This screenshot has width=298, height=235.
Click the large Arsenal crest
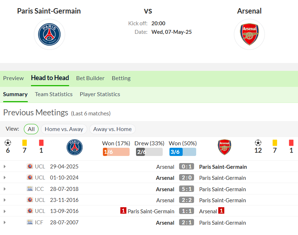coord(249,35)
